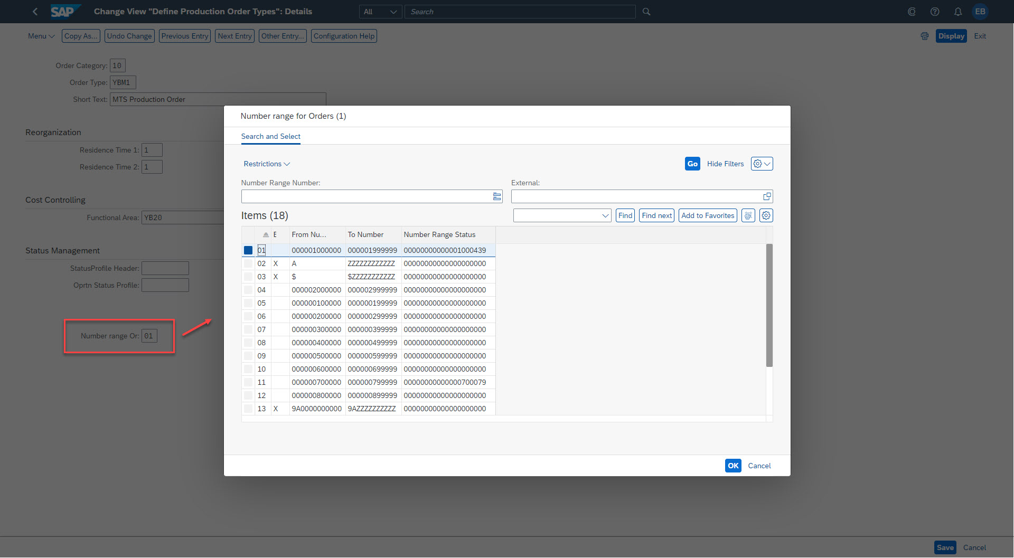Click the Functional Area field YB20
The image size is (1014, 558).
pyautogui.click(x=183, y=217)
